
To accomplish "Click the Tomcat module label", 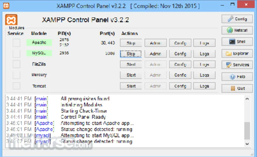I will pos(39,86).
